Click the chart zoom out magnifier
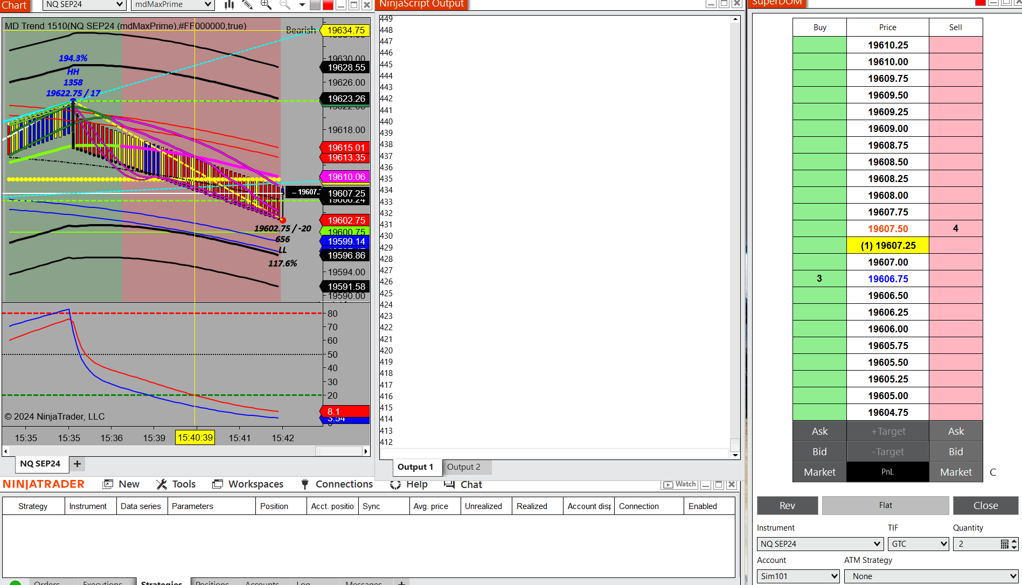Viewport: 1022px width, 585px height. (285, 5)
